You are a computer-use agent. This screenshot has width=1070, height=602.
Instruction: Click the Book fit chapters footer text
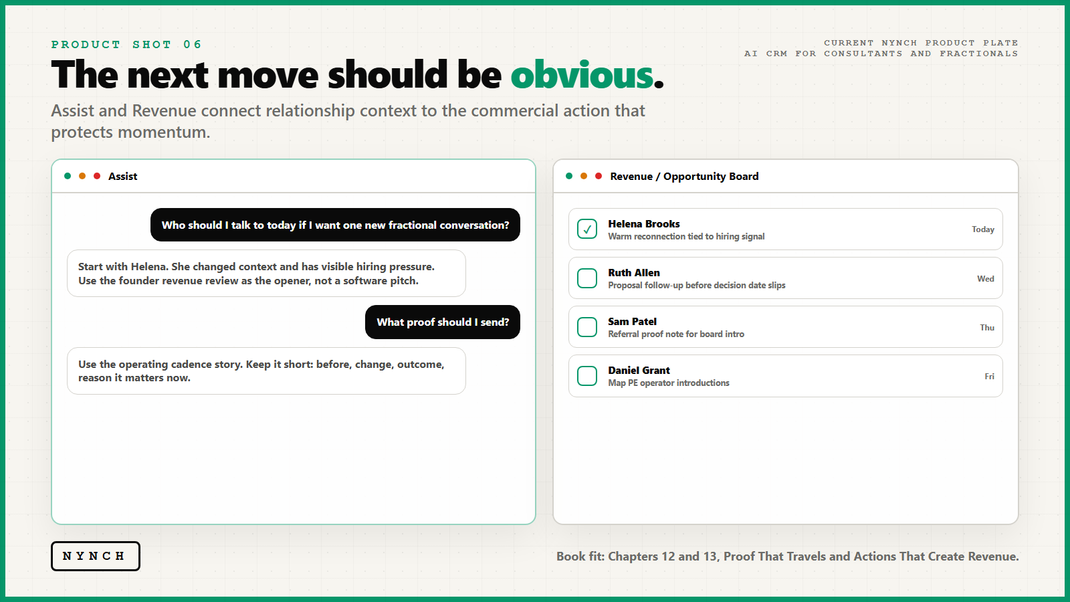click(788, 557)
